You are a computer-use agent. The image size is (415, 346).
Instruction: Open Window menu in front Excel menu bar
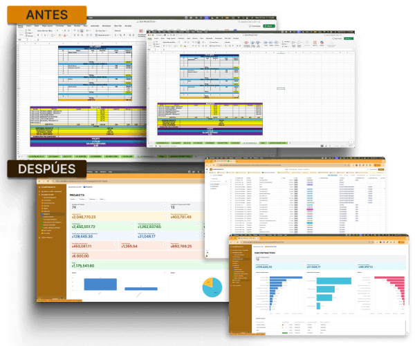point(200,32)
